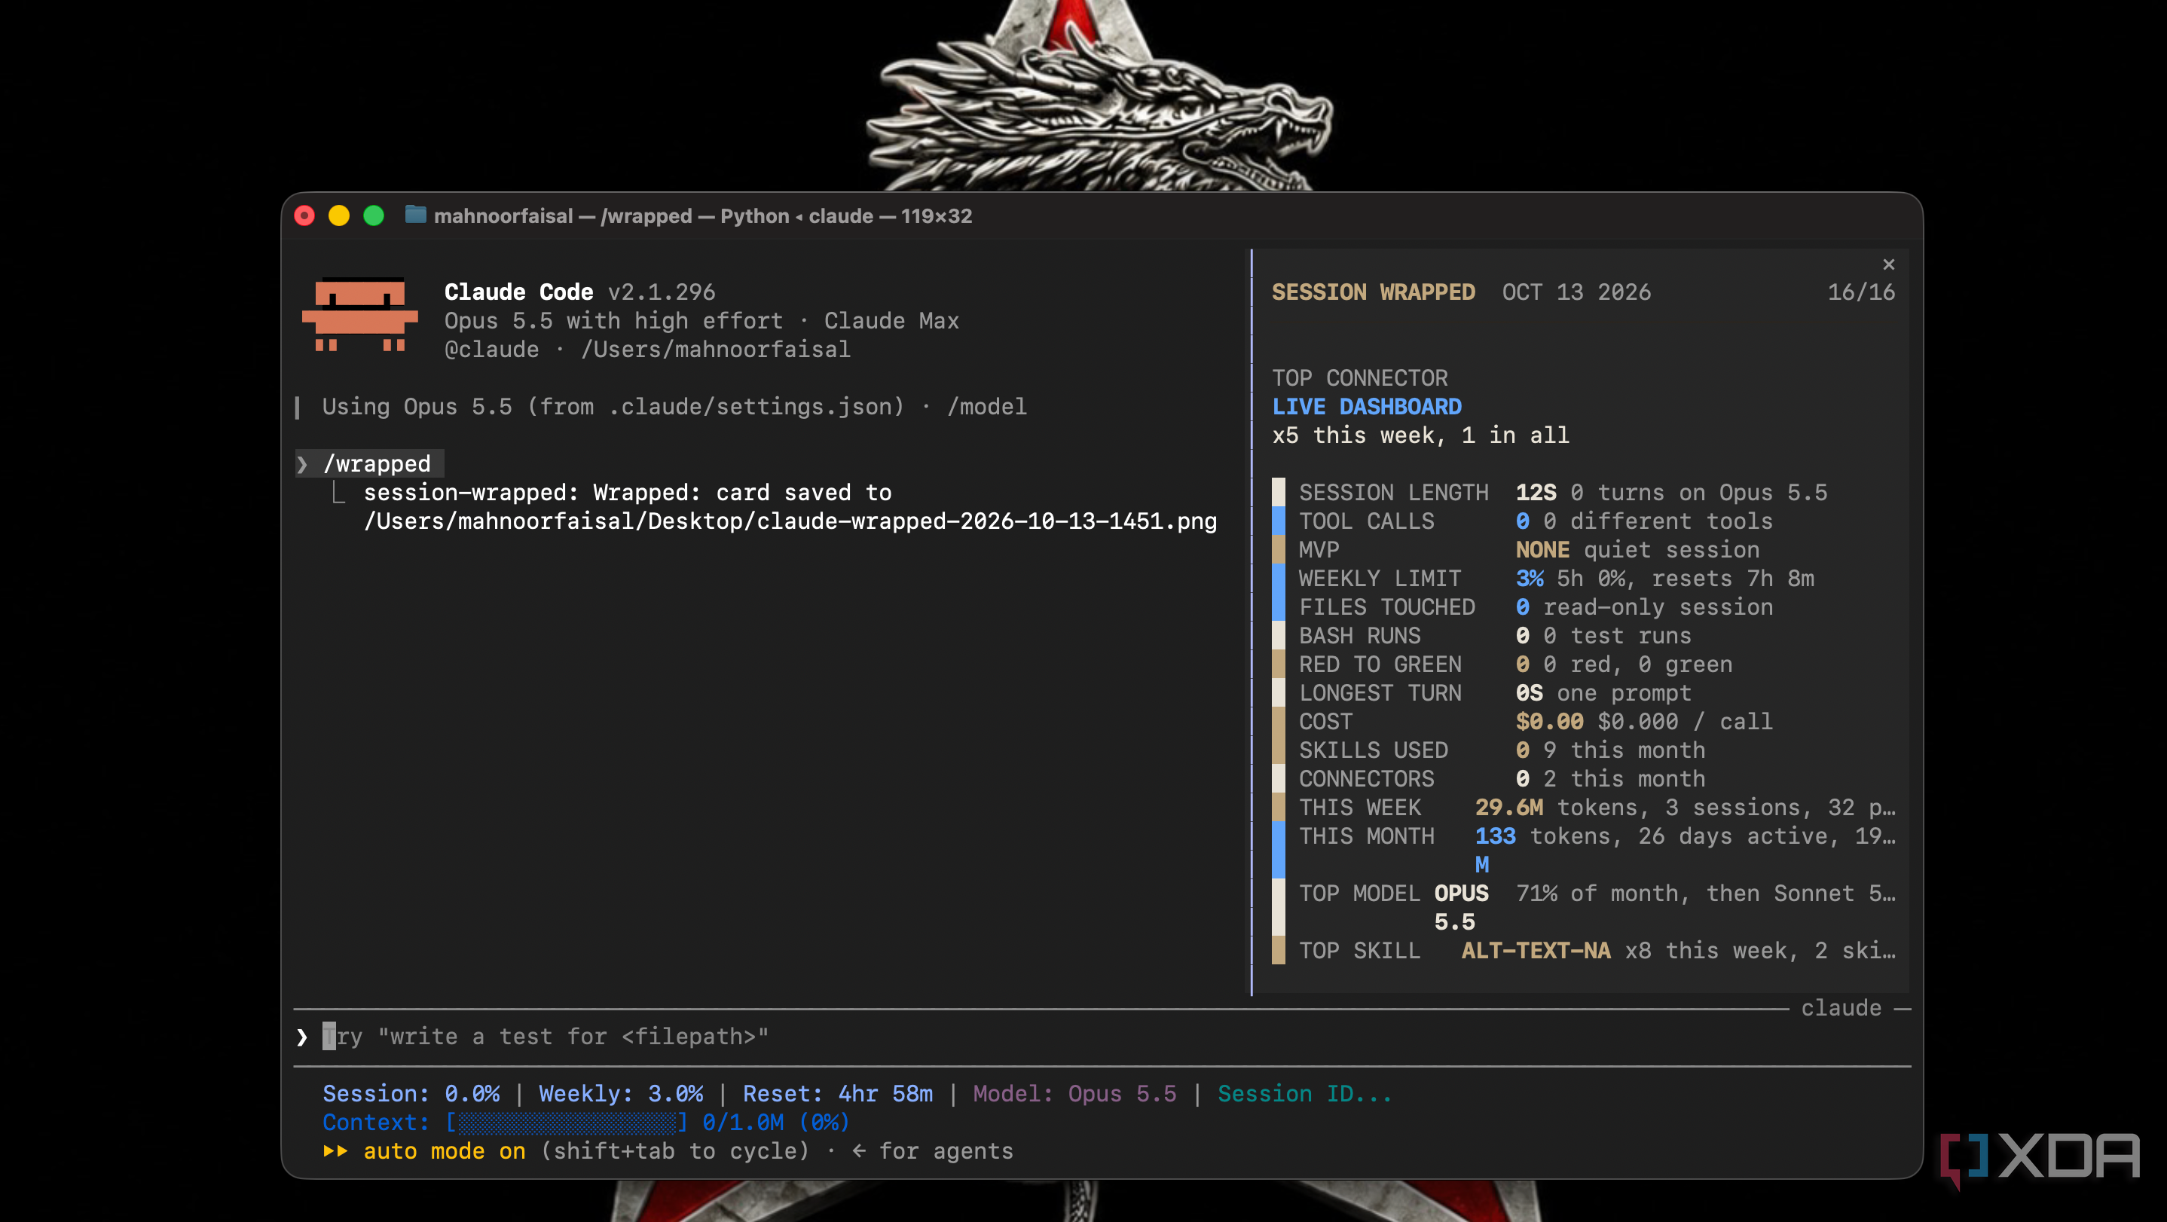Click the Session: 0.0% status entry
Screen dimensions: 2167x1222
pyautogui.click(x=411, y=1093)
